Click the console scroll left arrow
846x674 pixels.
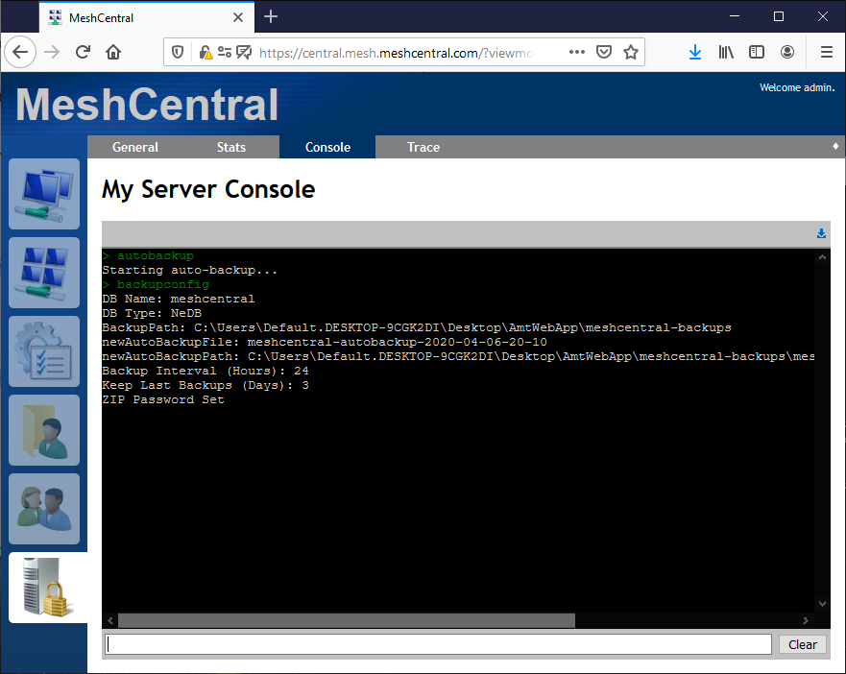[110, 620]
